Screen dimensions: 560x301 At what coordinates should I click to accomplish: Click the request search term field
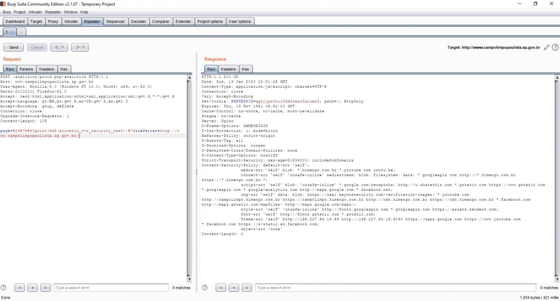click(111, 288)
